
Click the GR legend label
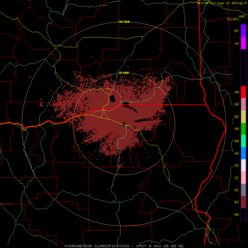[x=236, y=104]
